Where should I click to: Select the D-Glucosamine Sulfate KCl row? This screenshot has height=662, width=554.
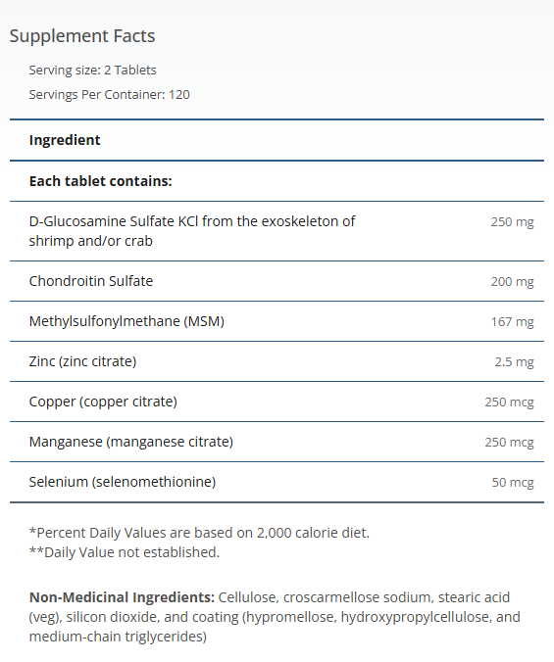click(x=277, y=231)
